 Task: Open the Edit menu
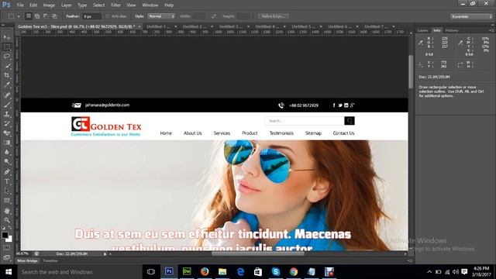(x=33, y=5)
